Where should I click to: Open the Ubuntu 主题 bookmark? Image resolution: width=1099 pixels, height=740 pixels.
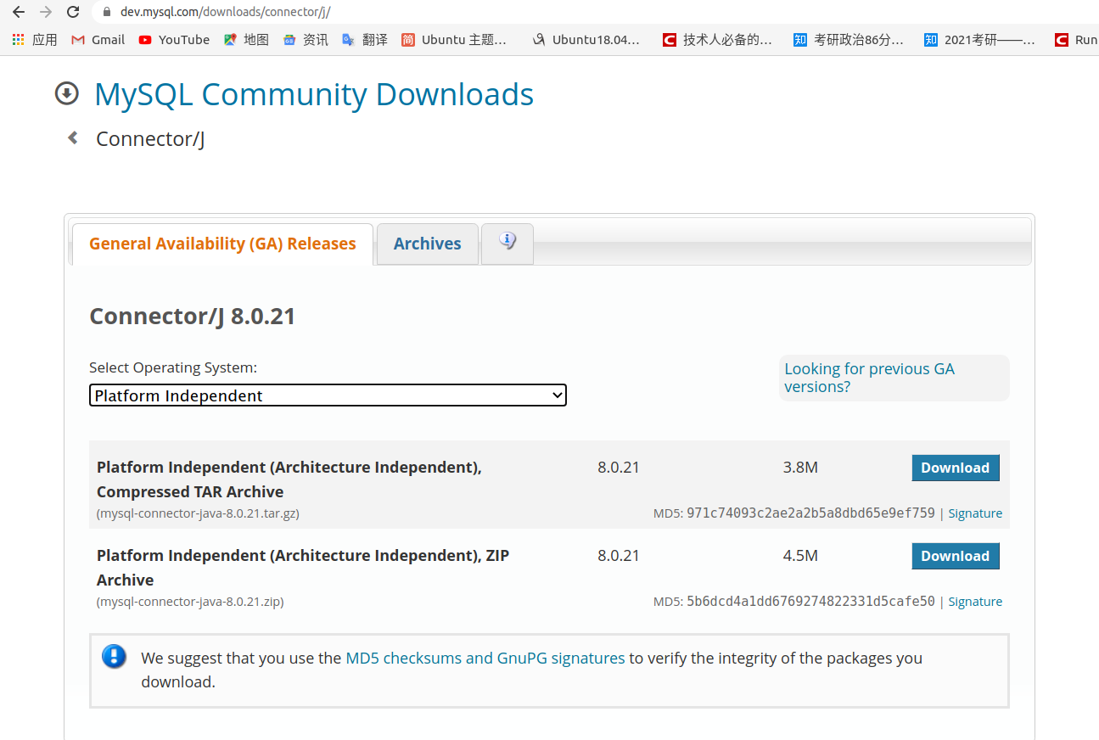[x=454, y=40]
